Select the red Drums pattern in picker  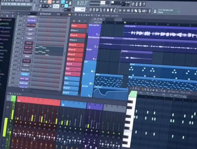tap(79, 26)
